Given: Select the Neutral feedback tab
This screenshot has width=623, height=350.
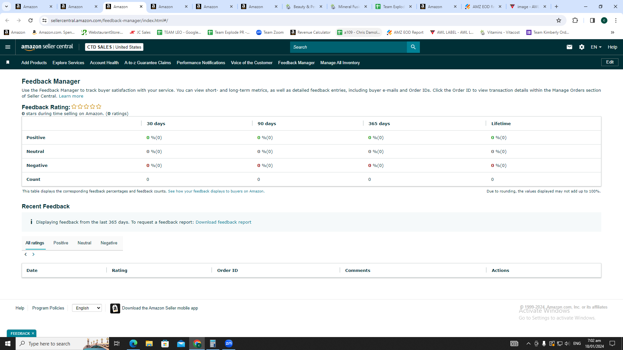Looking at the screenshot, I should point(84,243).
